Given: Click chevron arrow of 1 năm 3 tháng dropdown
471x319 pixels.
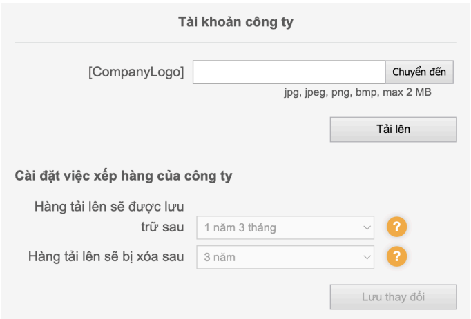Looking at the screenshot, I should tap(366, 227).
